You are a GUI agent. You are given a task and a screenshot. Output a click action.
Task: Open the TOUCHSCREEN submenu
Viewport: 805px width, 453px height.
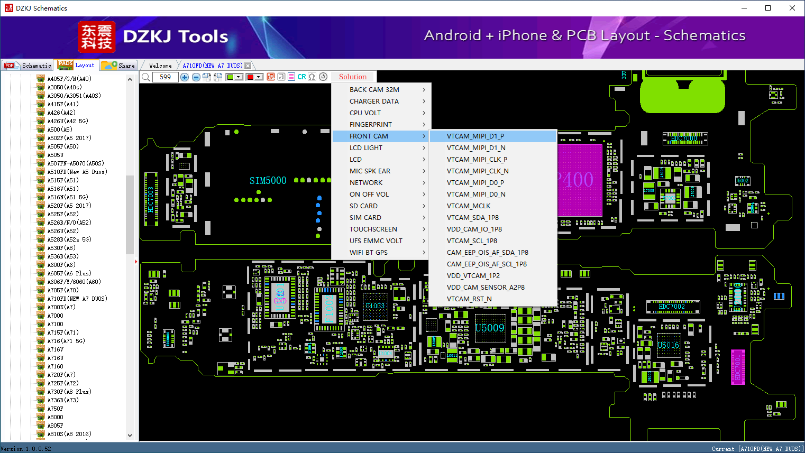coord(381,229)
